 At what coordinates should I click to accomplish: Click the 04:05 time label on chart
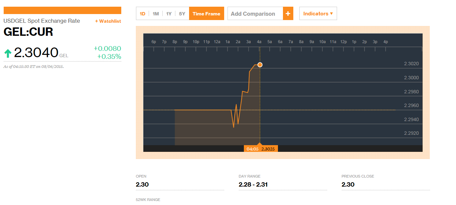pos(252,149)
